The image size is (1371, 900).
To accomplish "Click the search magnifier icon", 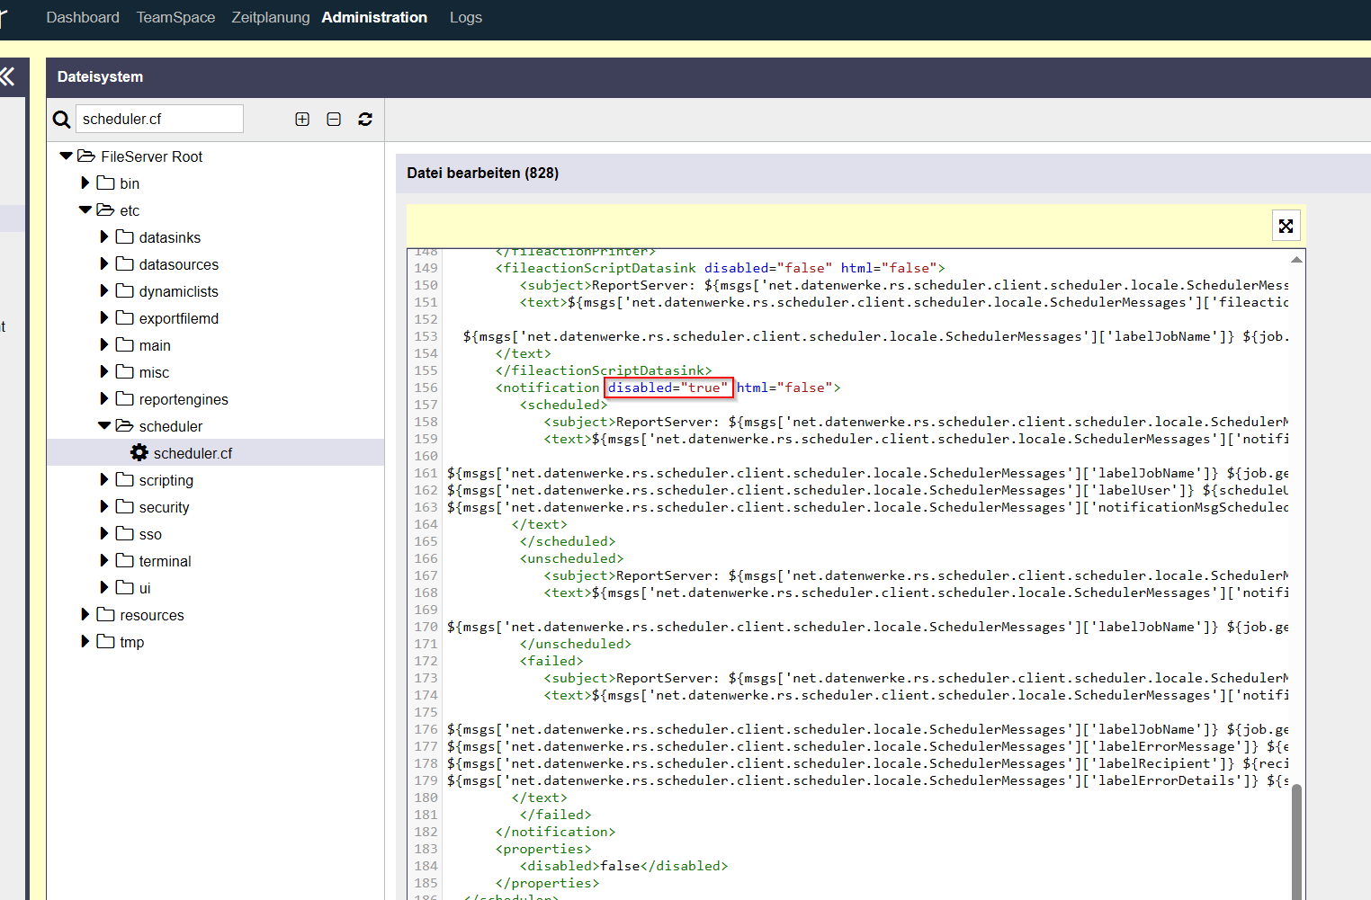I will tap(61, 120).
